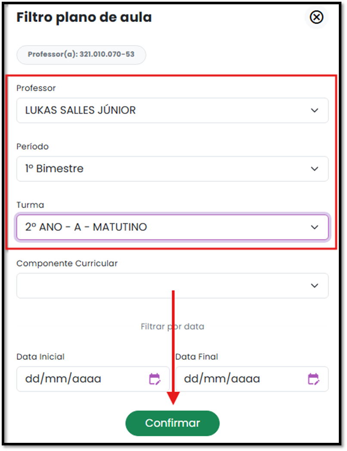Focus the Data Final date field
The width and height of the screenshot is (347, 451).
(241, 379)
